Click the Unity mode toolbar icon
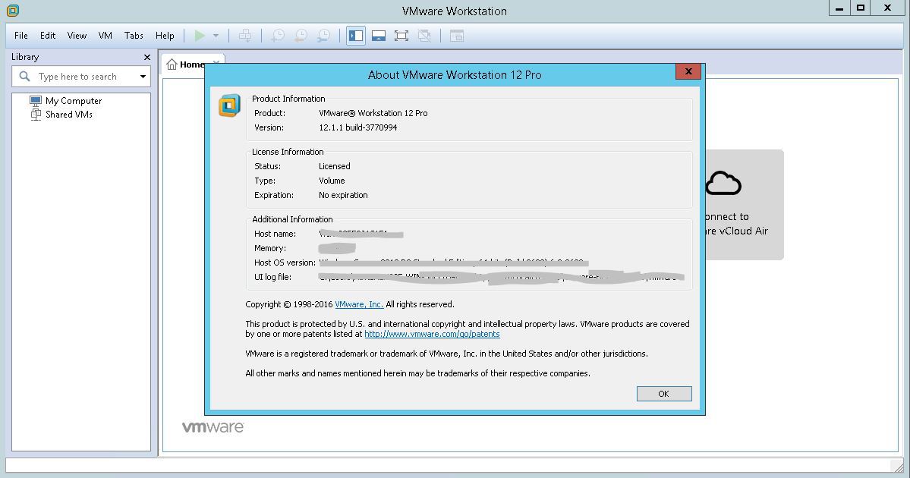Screen dimensions: 910x478 coord(424,36)
